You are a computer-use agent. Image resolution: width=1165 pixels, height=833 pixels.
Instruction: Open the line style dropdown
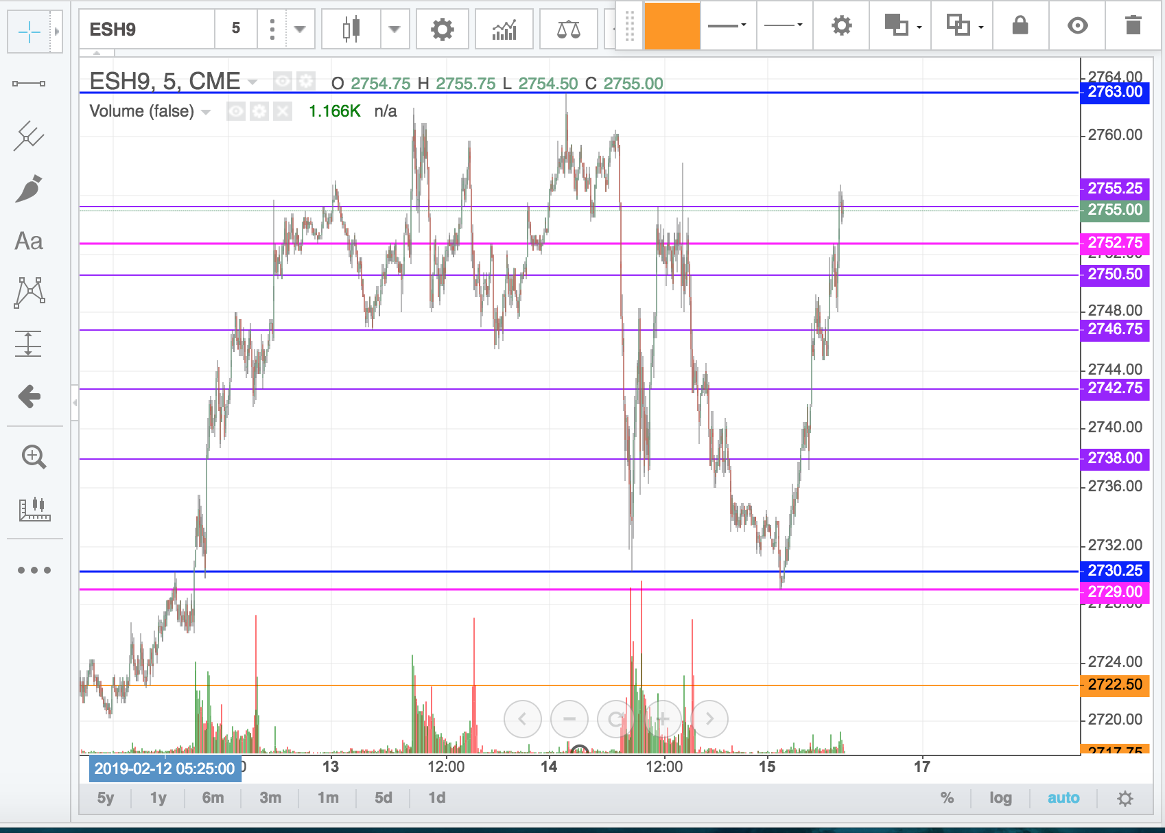(728, 25)
